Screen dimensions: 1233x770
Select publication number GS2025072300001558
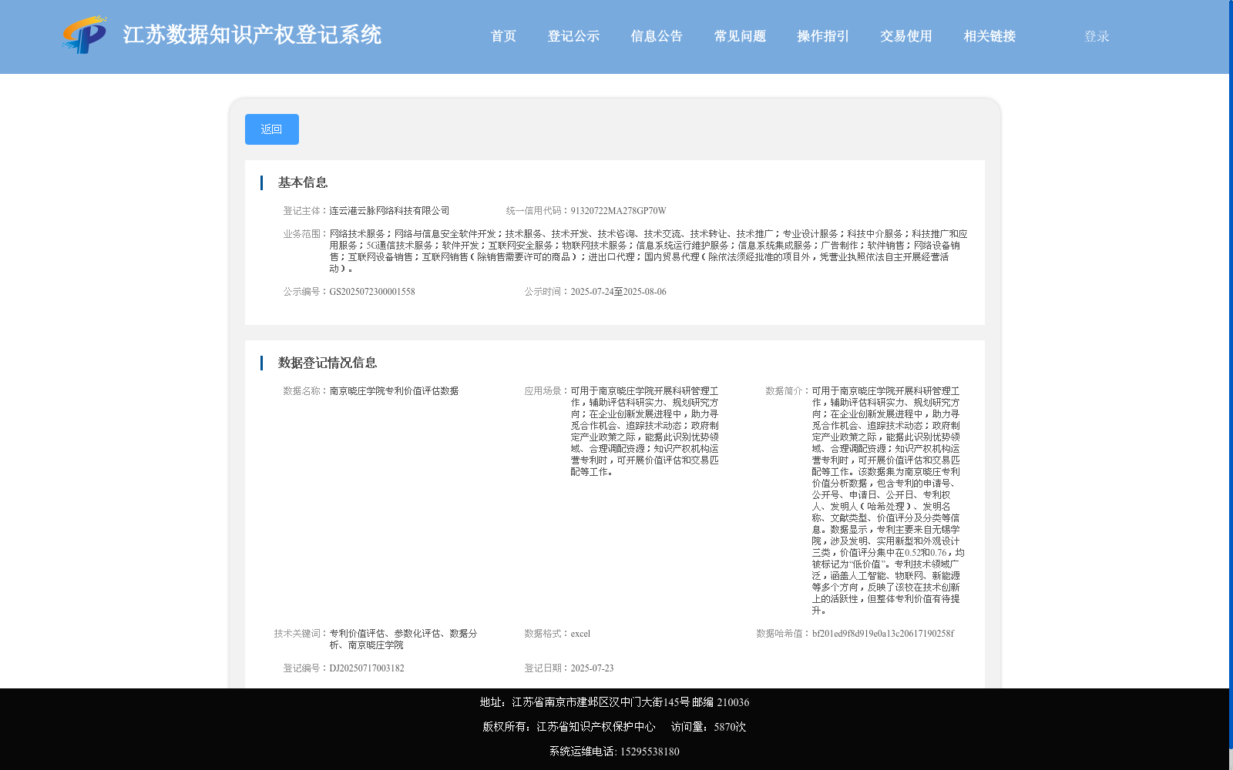tap(372, 292)
